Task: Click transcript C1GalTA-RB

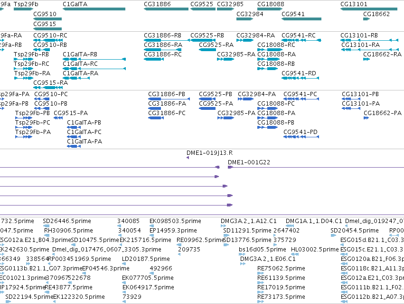Action: click(x=94, y=59)
